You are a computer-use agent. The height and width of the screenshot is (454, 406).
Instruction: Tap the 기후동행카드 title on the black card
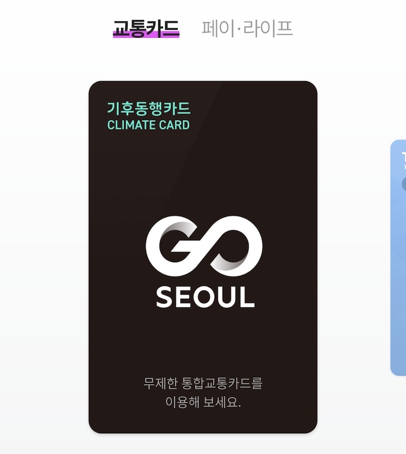click(148, 108)
